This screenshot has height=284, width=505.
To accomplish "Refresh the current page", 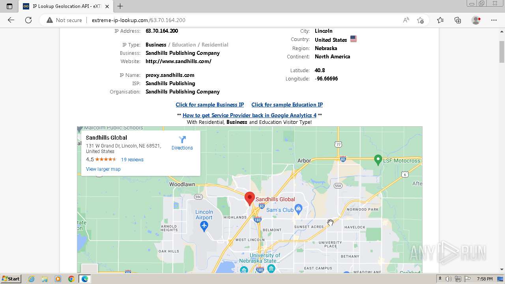I will (x=28, y=20).
